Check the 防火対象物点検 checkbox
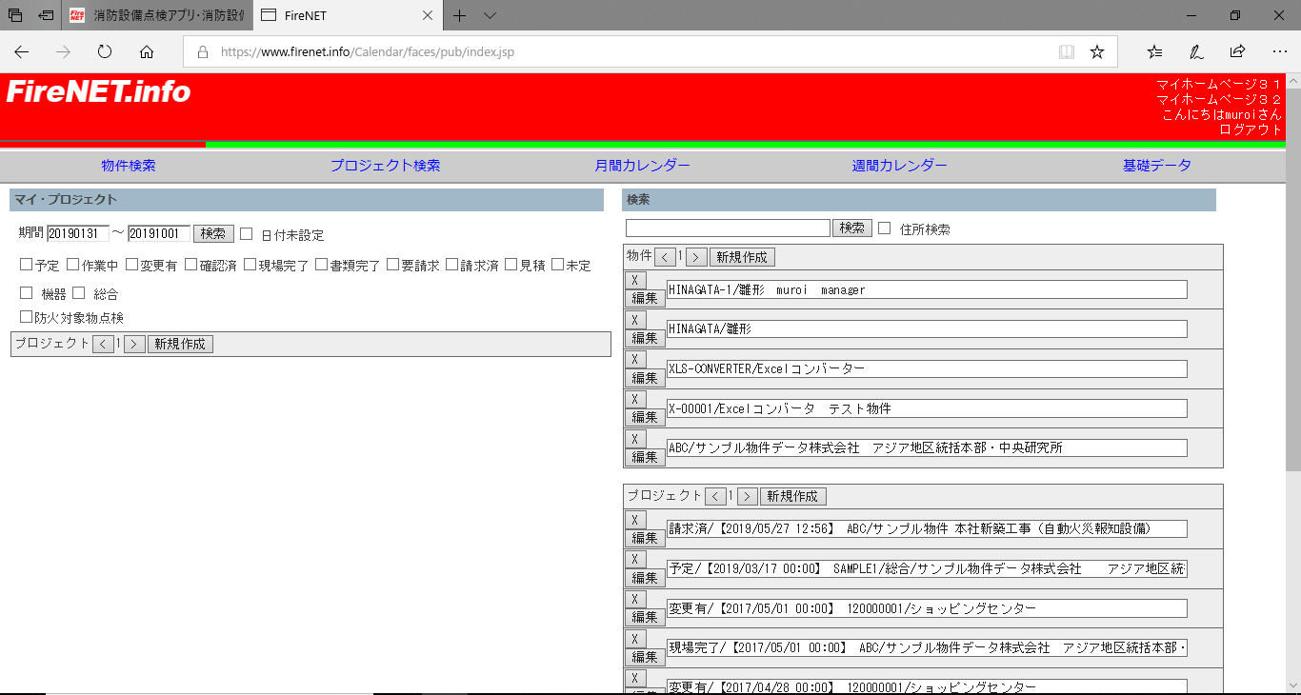This screenshot has width=1301, height=695. pos(26,317)
